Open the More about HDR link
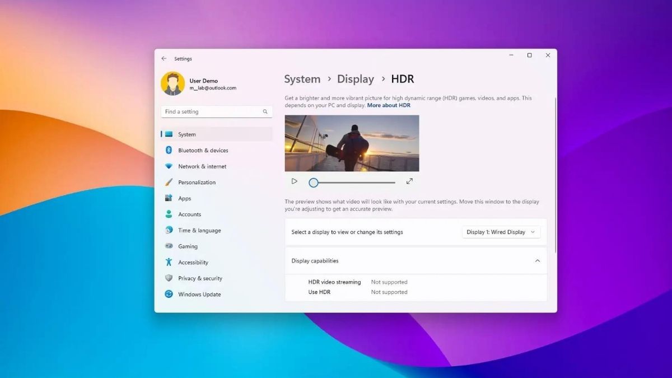 coord(389,105)
